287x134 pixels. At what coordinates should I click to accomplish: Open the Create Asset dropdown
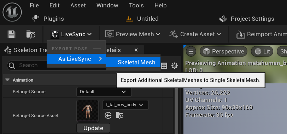[x=195, y=34]
